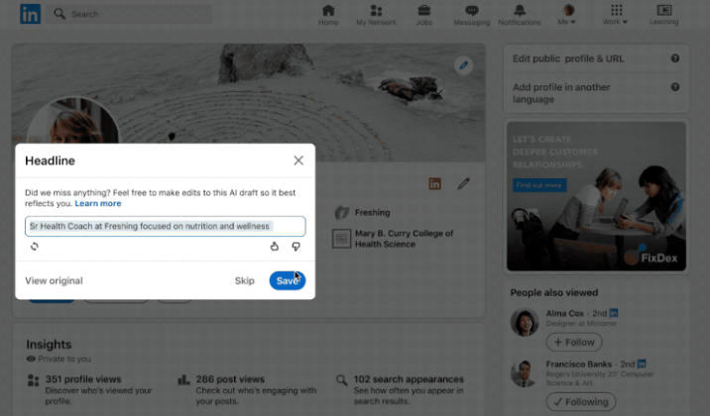Screen dimensions: 710x416
Task: Click the People also viewed heading
Action: pos(554,292)
